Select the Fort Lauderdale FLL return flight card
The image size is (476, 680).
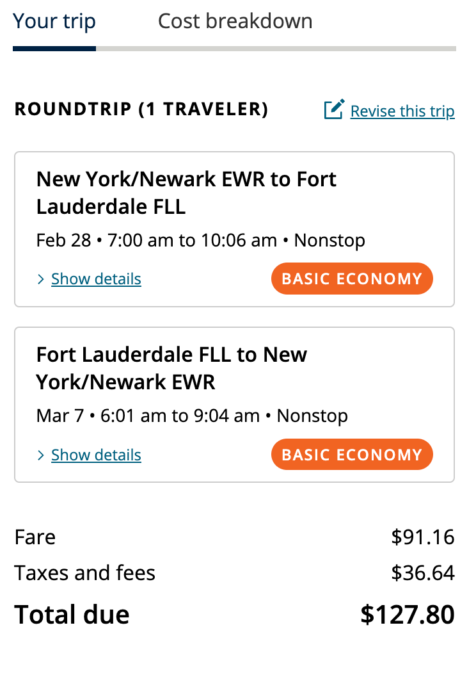coord(235,403)
